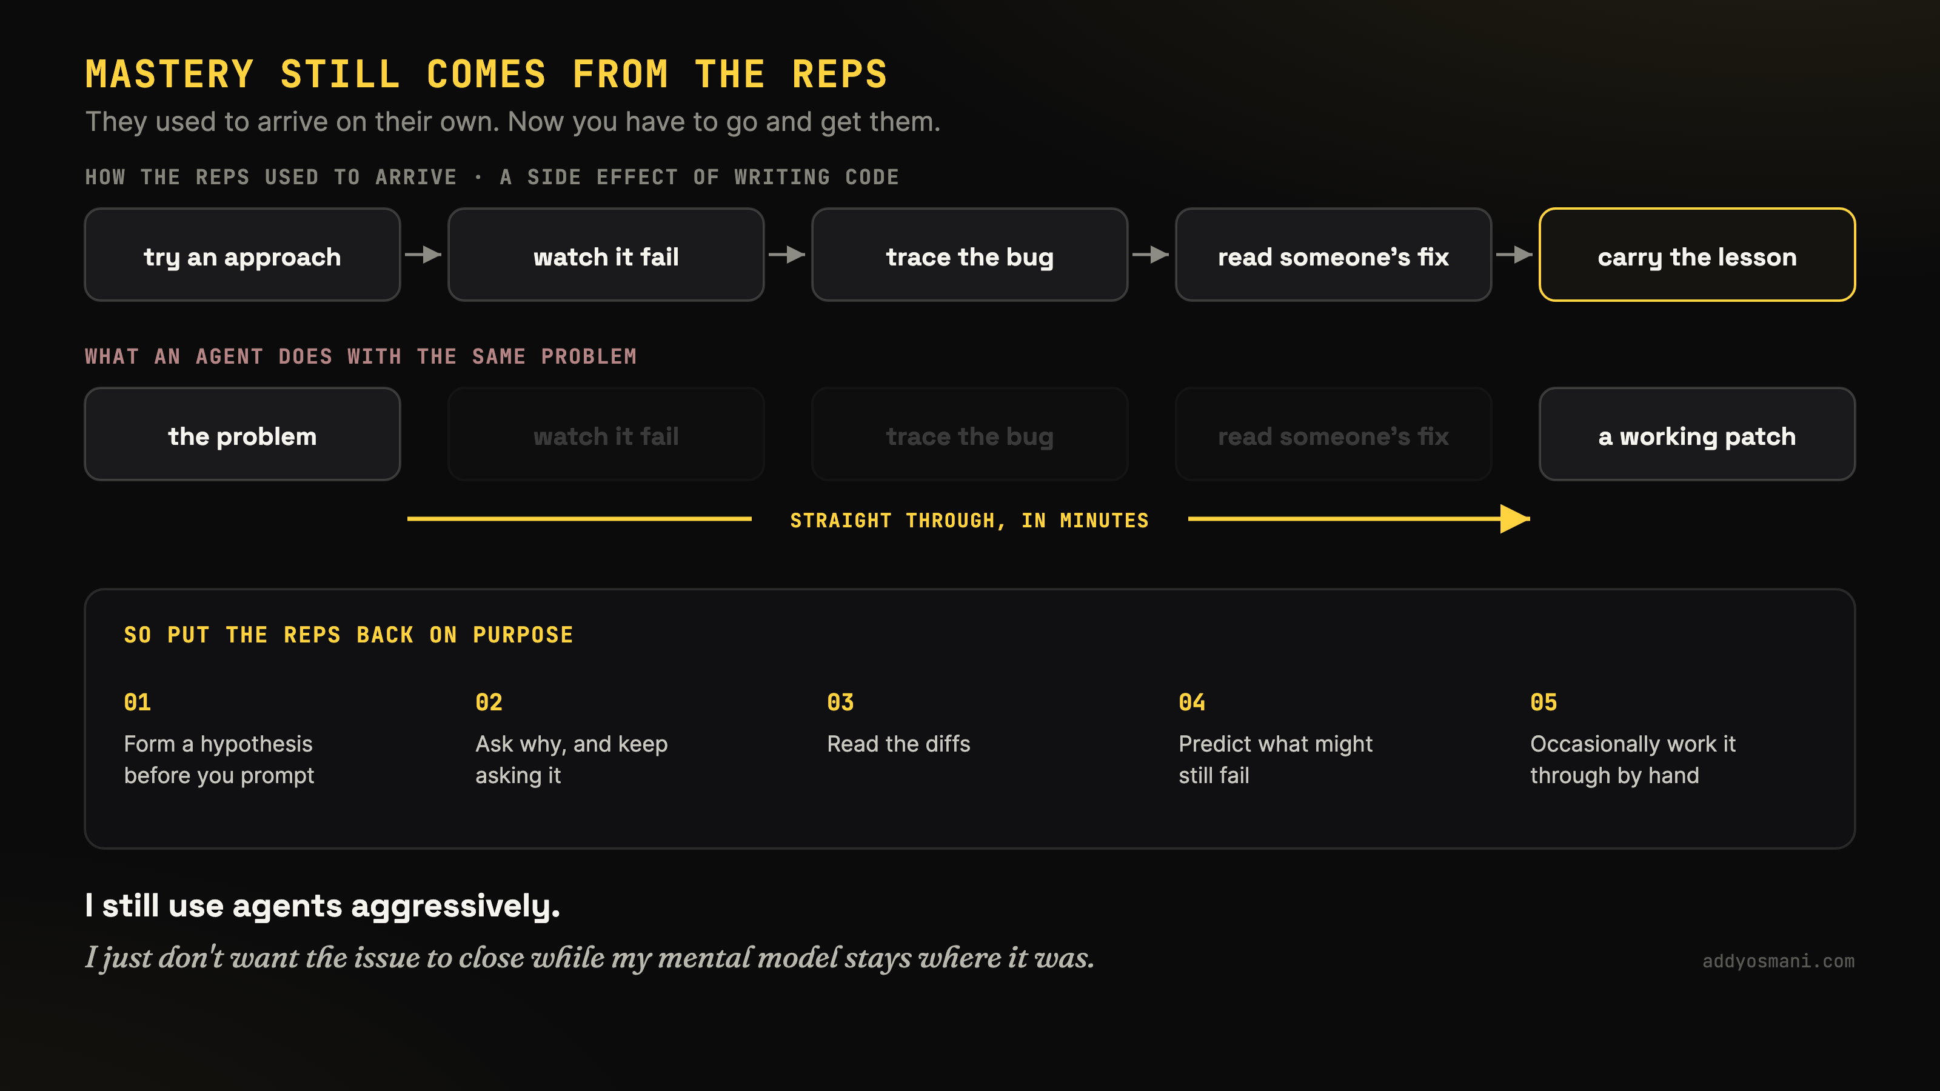Click 'the problem' box
This screenshot has width=1940, height=1091.
[242, 434]
